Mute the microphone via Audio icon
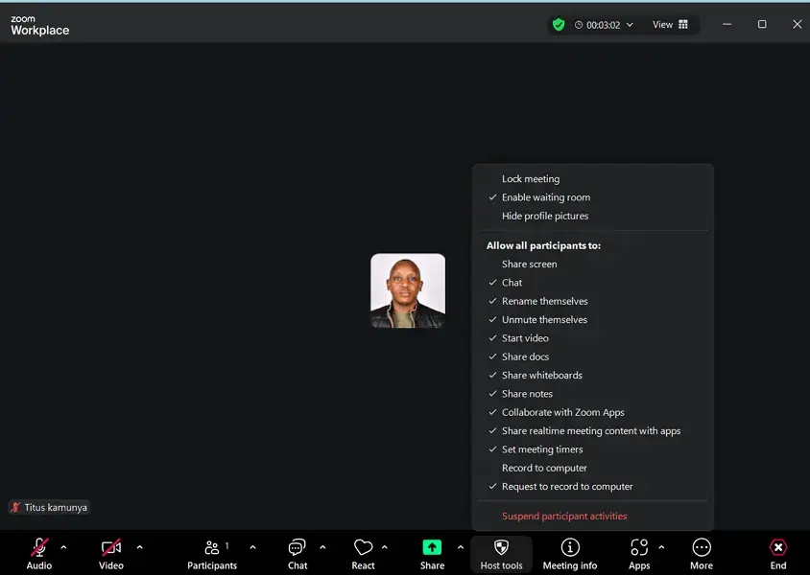Image resolution: width=810 pixels, height=575 pixels. click(38, 552)
